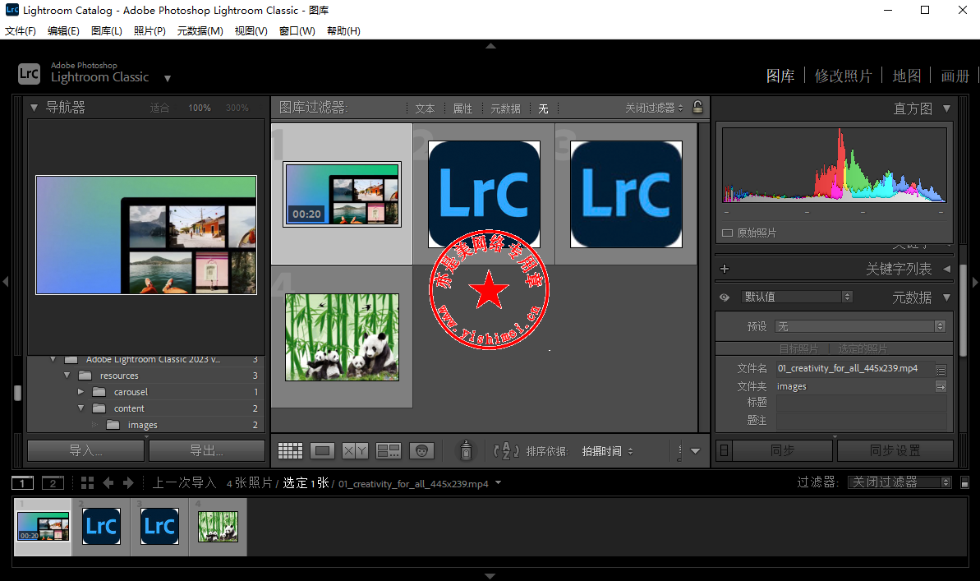Click the LrC identity plate logo
This screenshot has height=581, width=980.
tap(29, 74)
